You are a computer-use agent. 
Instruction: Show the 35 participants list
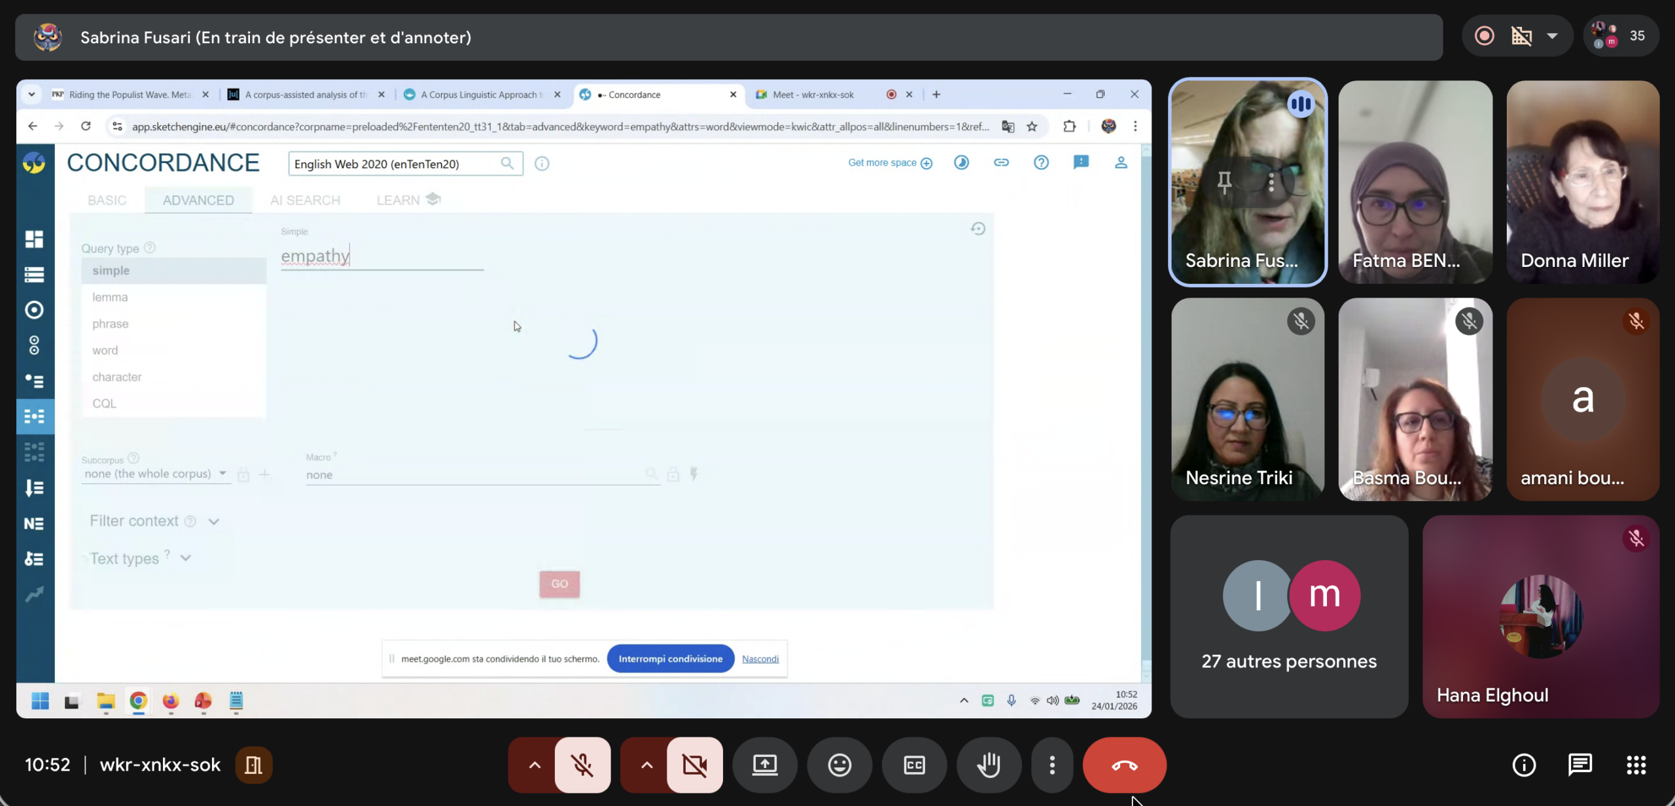pyautogui.click(x=1621, y=37)
